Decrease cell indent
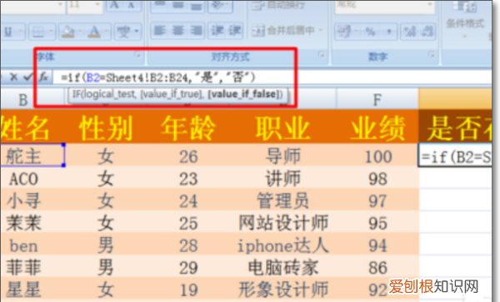Screen dimensions: 500x302 click(217, 31)
